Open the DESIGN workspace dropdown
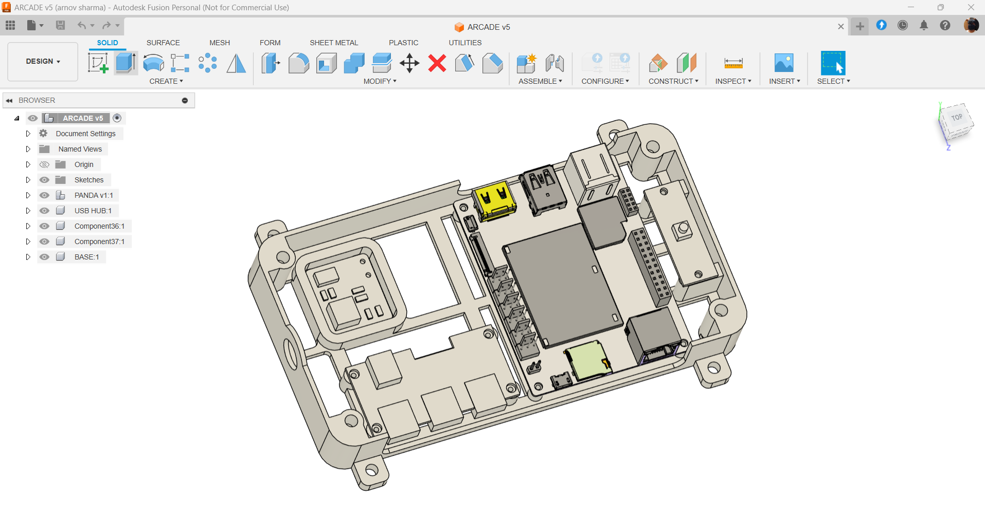 pyautogui.click(x=43, y=61)
